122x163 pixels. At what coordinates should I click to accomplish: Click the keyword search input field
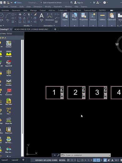pyautogui.click(x=56, y=3)
